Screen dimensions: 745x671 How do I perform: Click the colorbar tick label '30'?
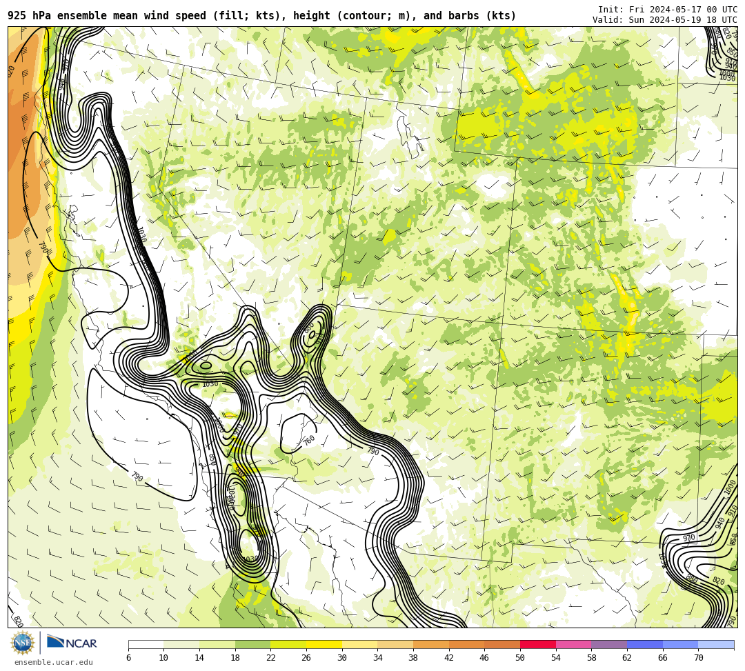(x=342, y=658)
